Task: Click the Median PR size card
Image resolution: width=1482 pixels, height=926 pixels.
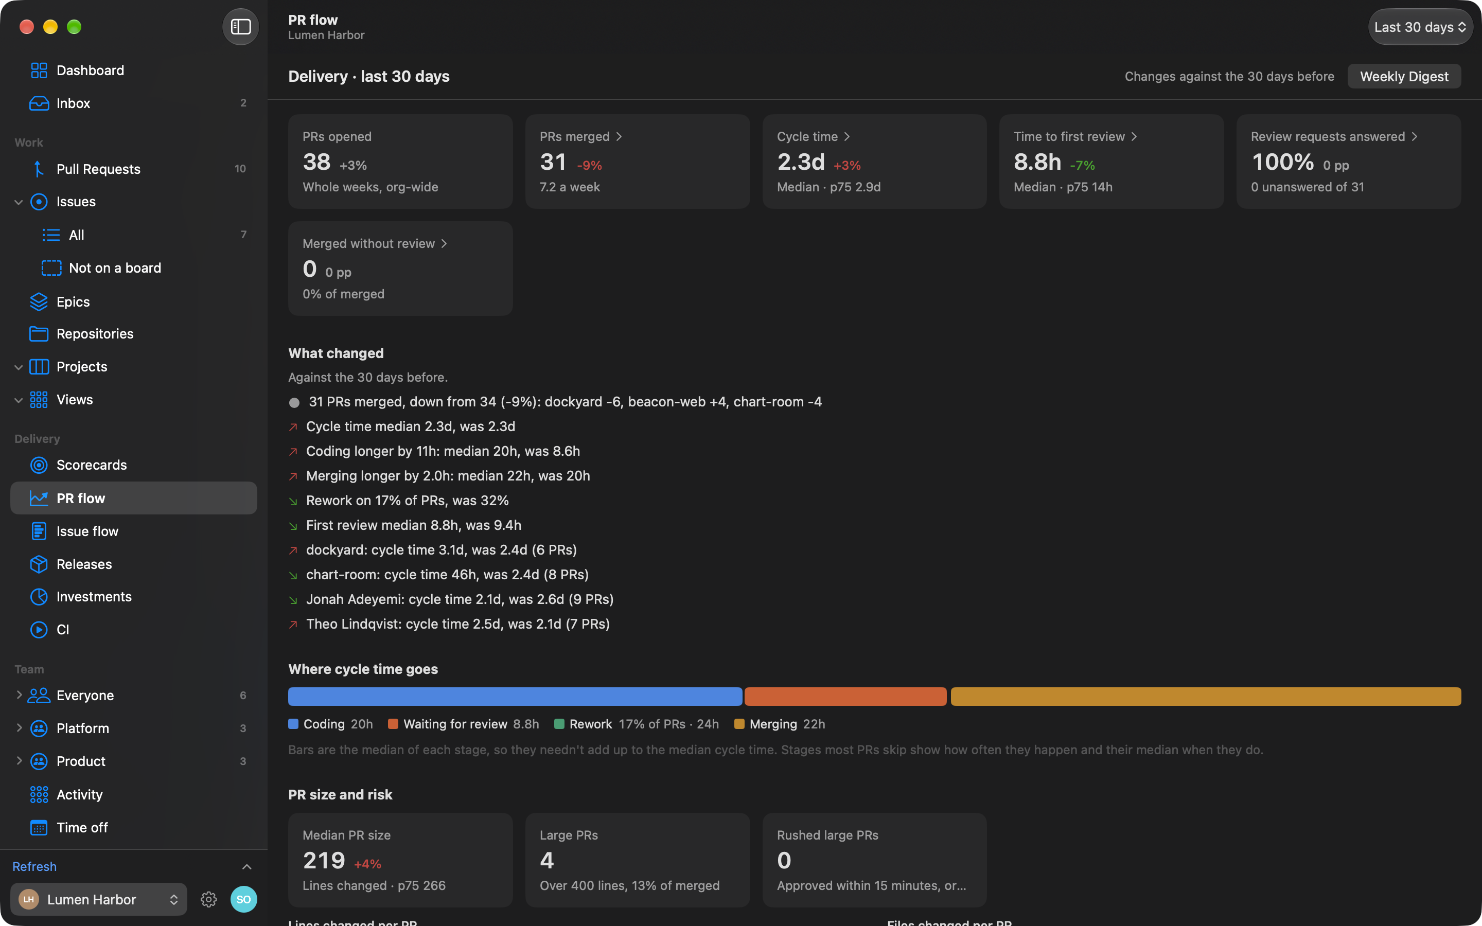Action: click(x=400, y=860)
